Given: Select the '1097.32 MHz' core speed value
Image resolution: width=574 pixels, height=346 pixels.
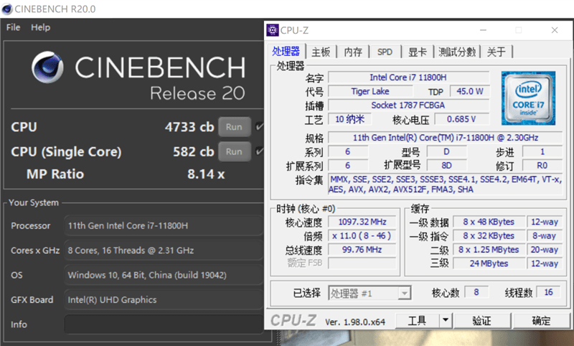Looking at the screenshot, I should coord(362,222).
